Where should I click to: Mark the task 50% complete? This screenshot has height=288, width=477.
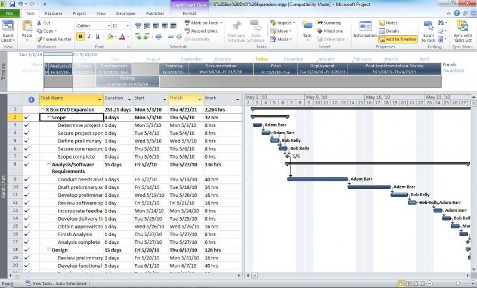coord(156,26)
